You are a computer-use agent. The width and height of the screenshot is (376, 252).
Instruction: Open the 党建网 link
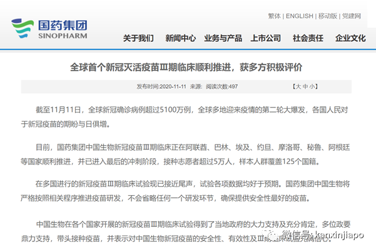click(352, 16)
